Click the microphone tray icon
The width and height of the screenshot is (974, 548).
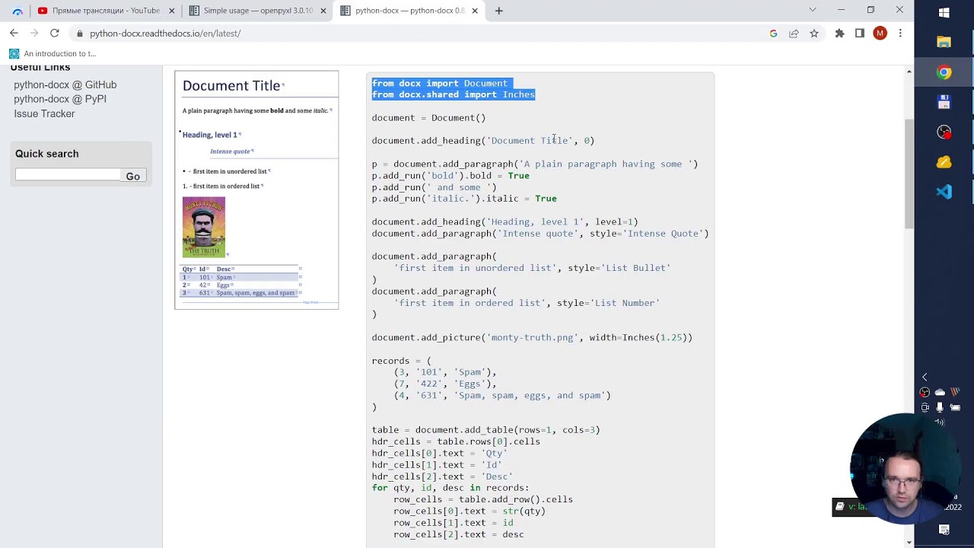point(940,407)
